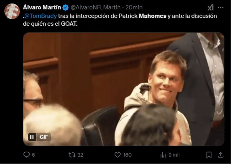Like the tweet with heart icon

pyautogui.click(x=117, y=155)
